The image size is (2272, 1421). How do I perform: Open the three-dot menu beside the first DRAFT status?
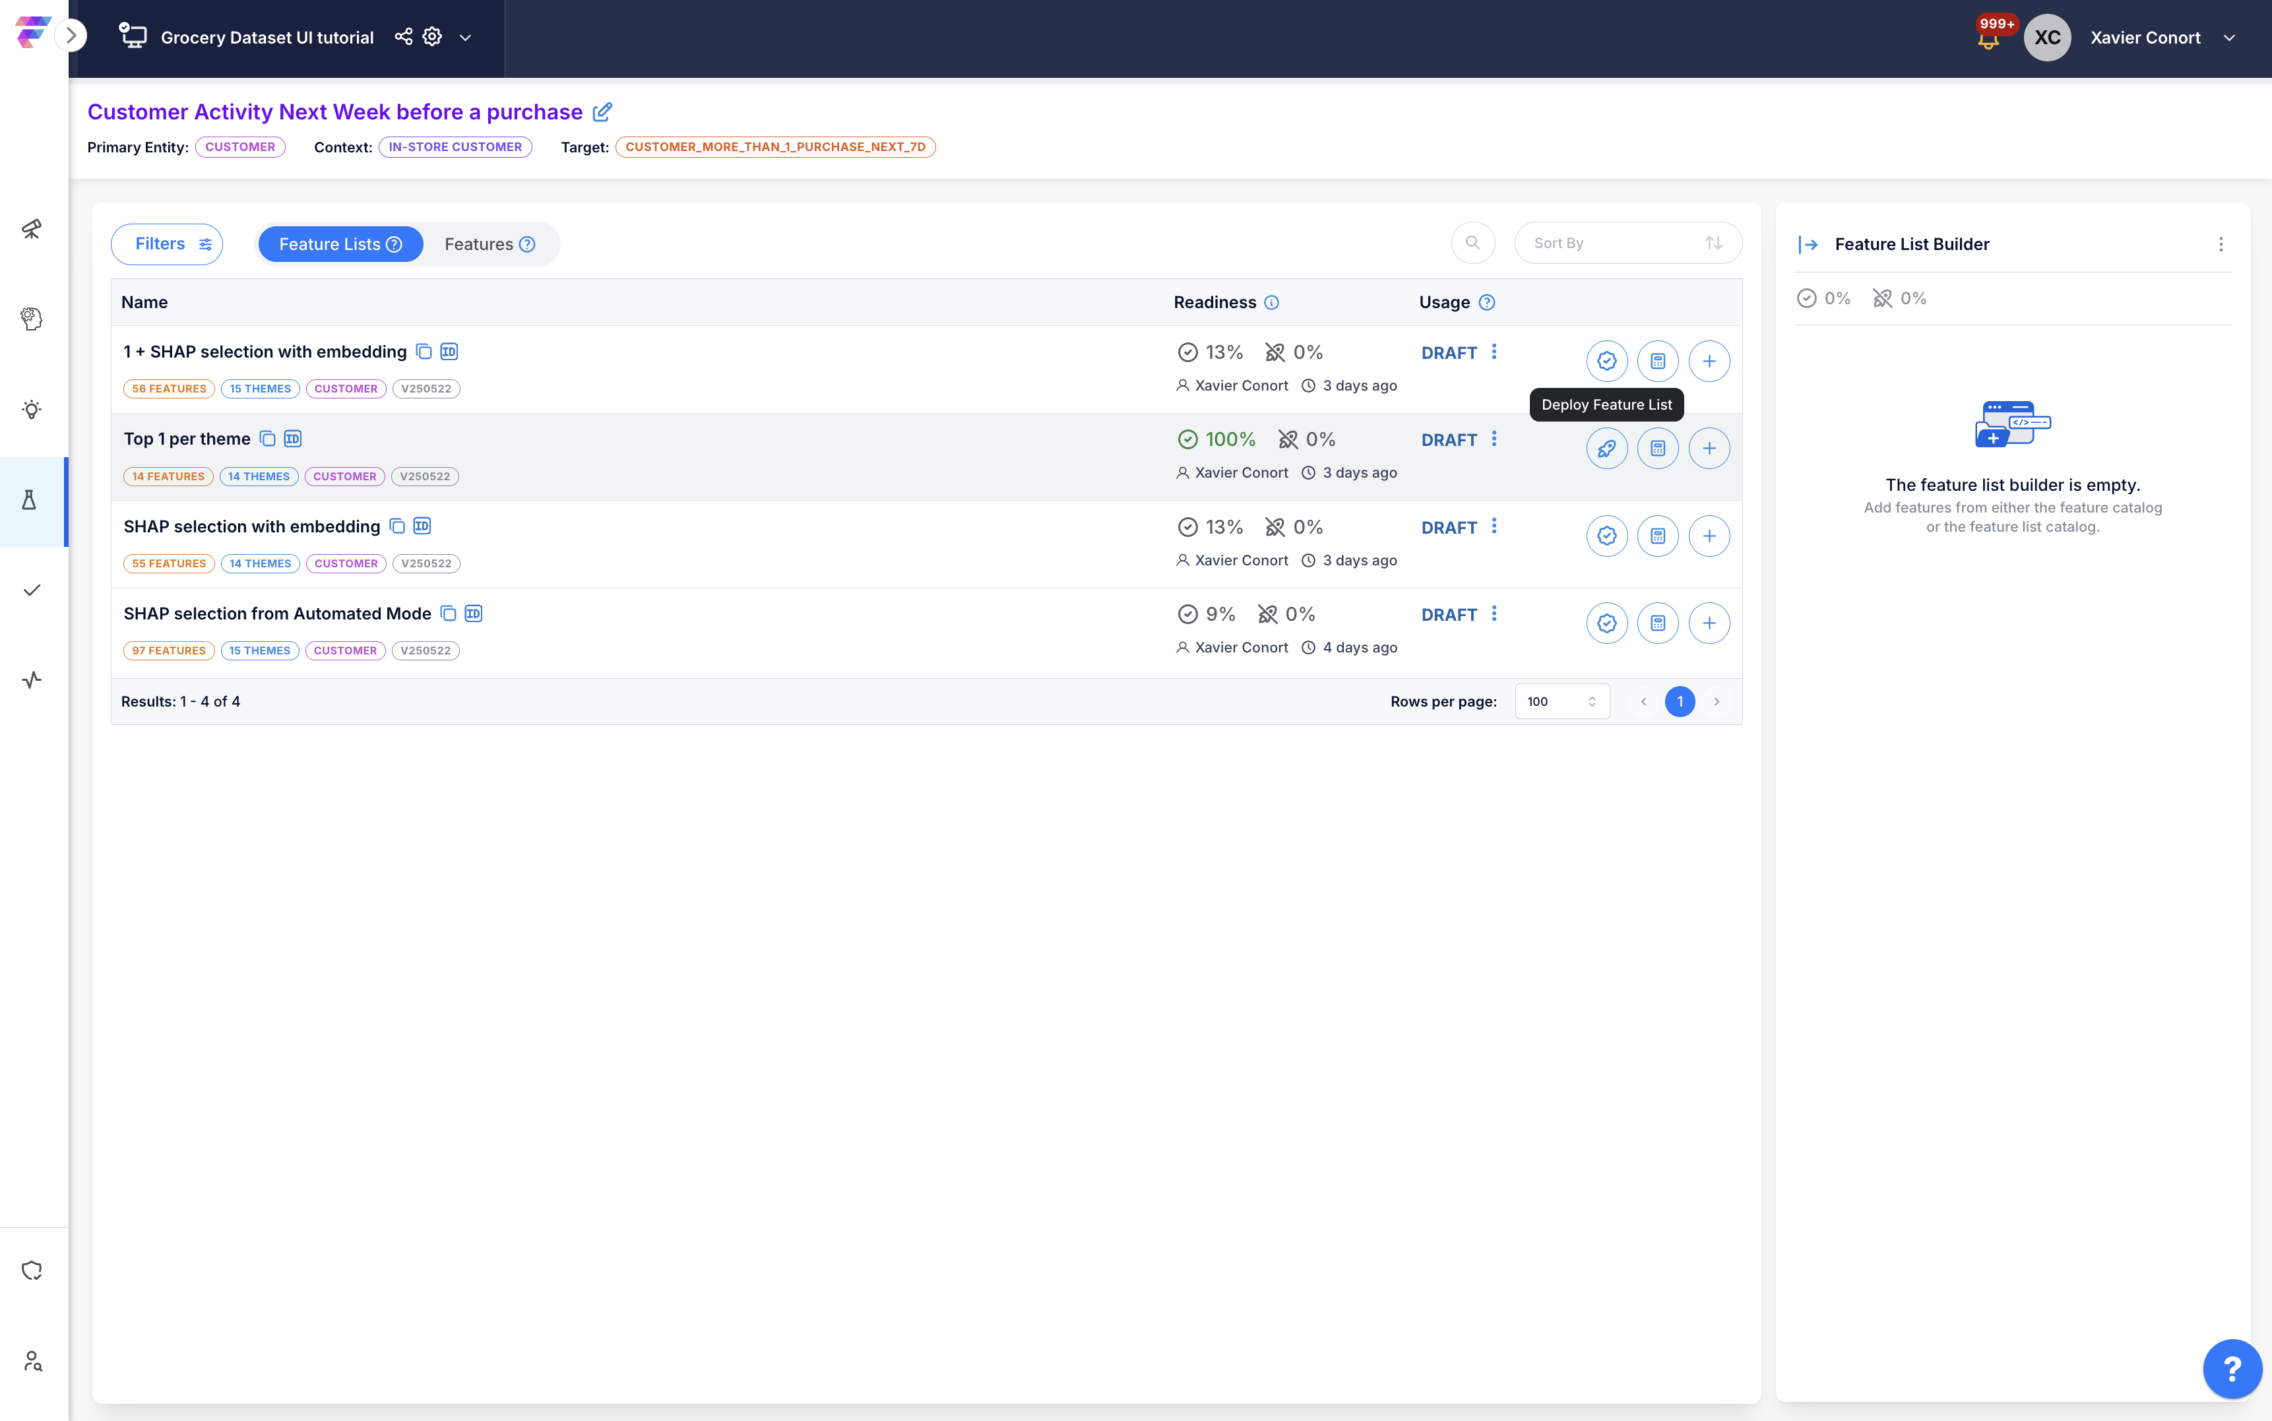click(1494, 352)
